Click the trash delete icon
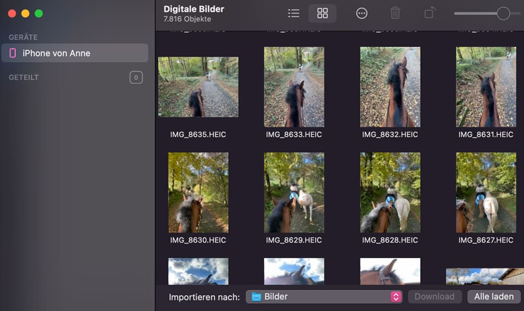524x311 pixels. point(395,14)
